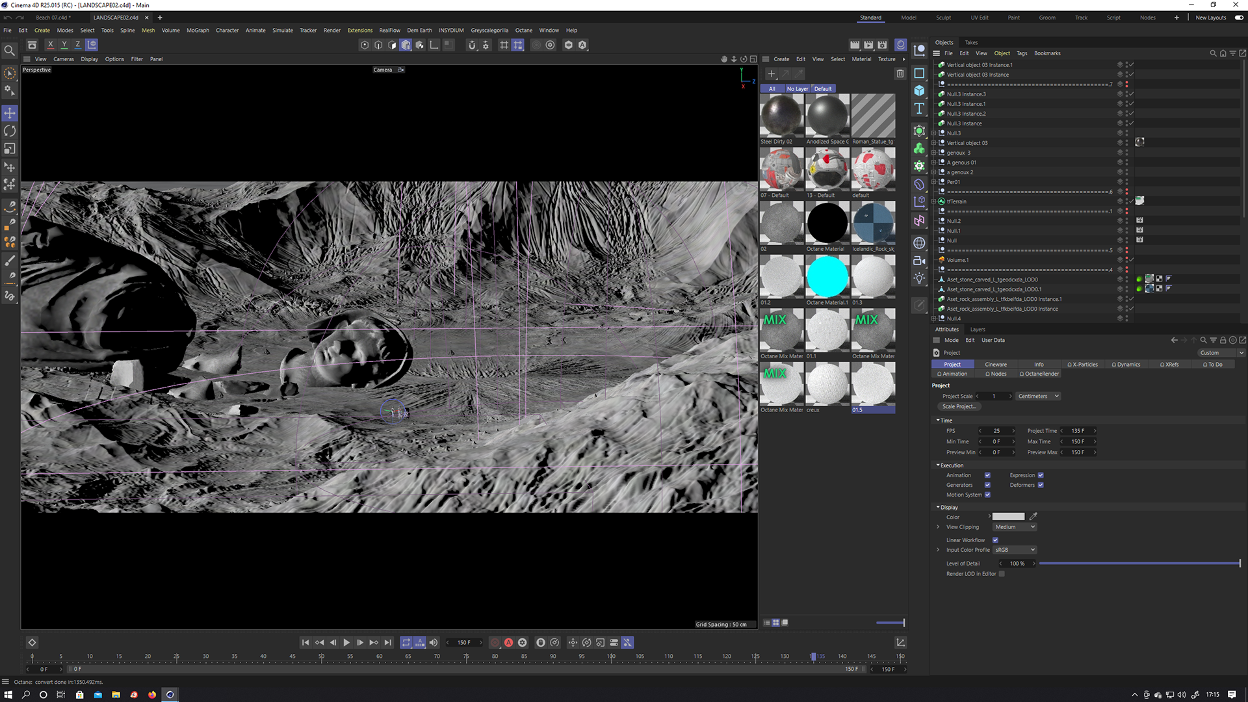Image resolution: width=1248 pixels, height=702 pixels.
Task: Click the Autokeying button in timeline bar
Action: coord(508,642)
